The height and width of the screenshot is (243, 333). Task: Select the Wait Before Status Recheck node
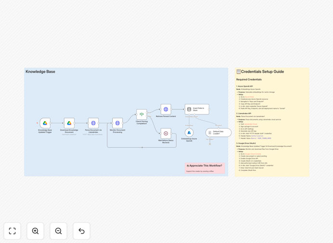point(166,133)
